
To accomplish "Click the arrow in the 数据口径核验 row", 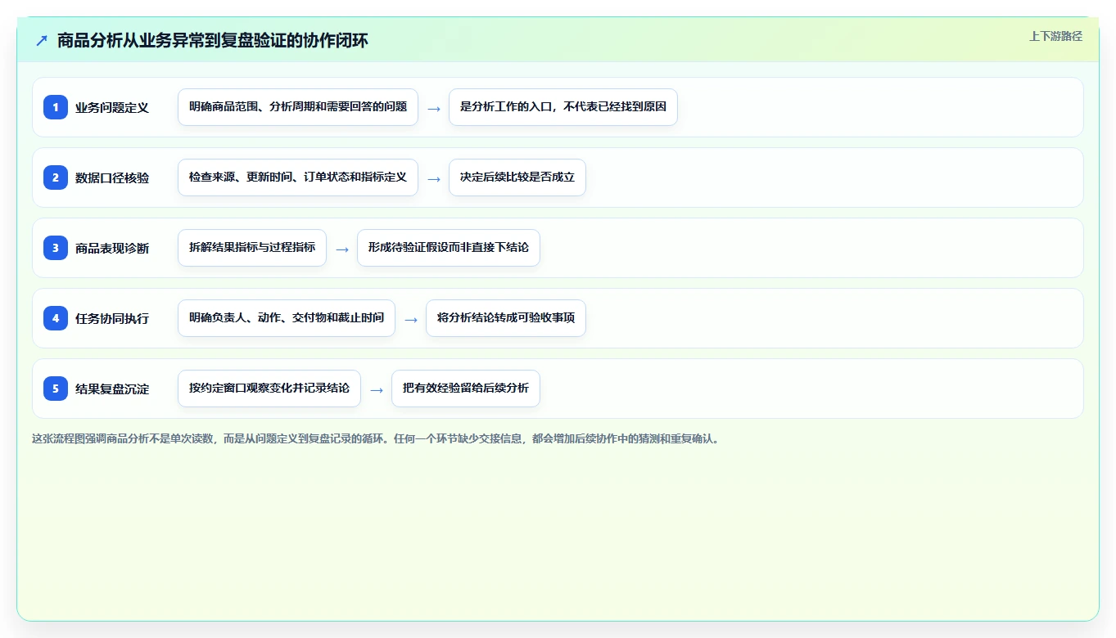I will 434,178.
